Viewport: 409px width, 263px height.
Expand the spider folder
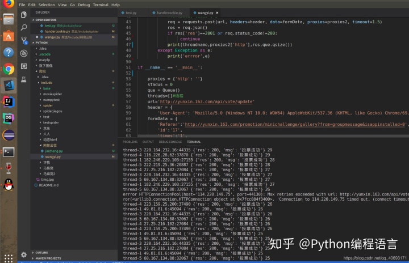pos(48,105)
